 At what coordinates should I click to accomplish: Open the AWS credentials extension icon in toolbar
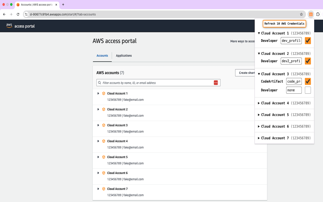tap(311, 14)
